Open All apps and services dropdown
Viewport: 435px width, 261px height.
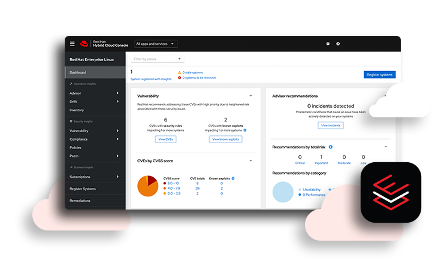(x=156, y=44)
